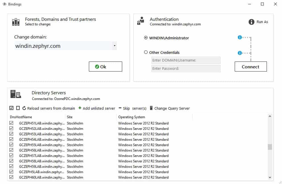Focus the Enter DOMAIN\Username field

coord(186,60)
